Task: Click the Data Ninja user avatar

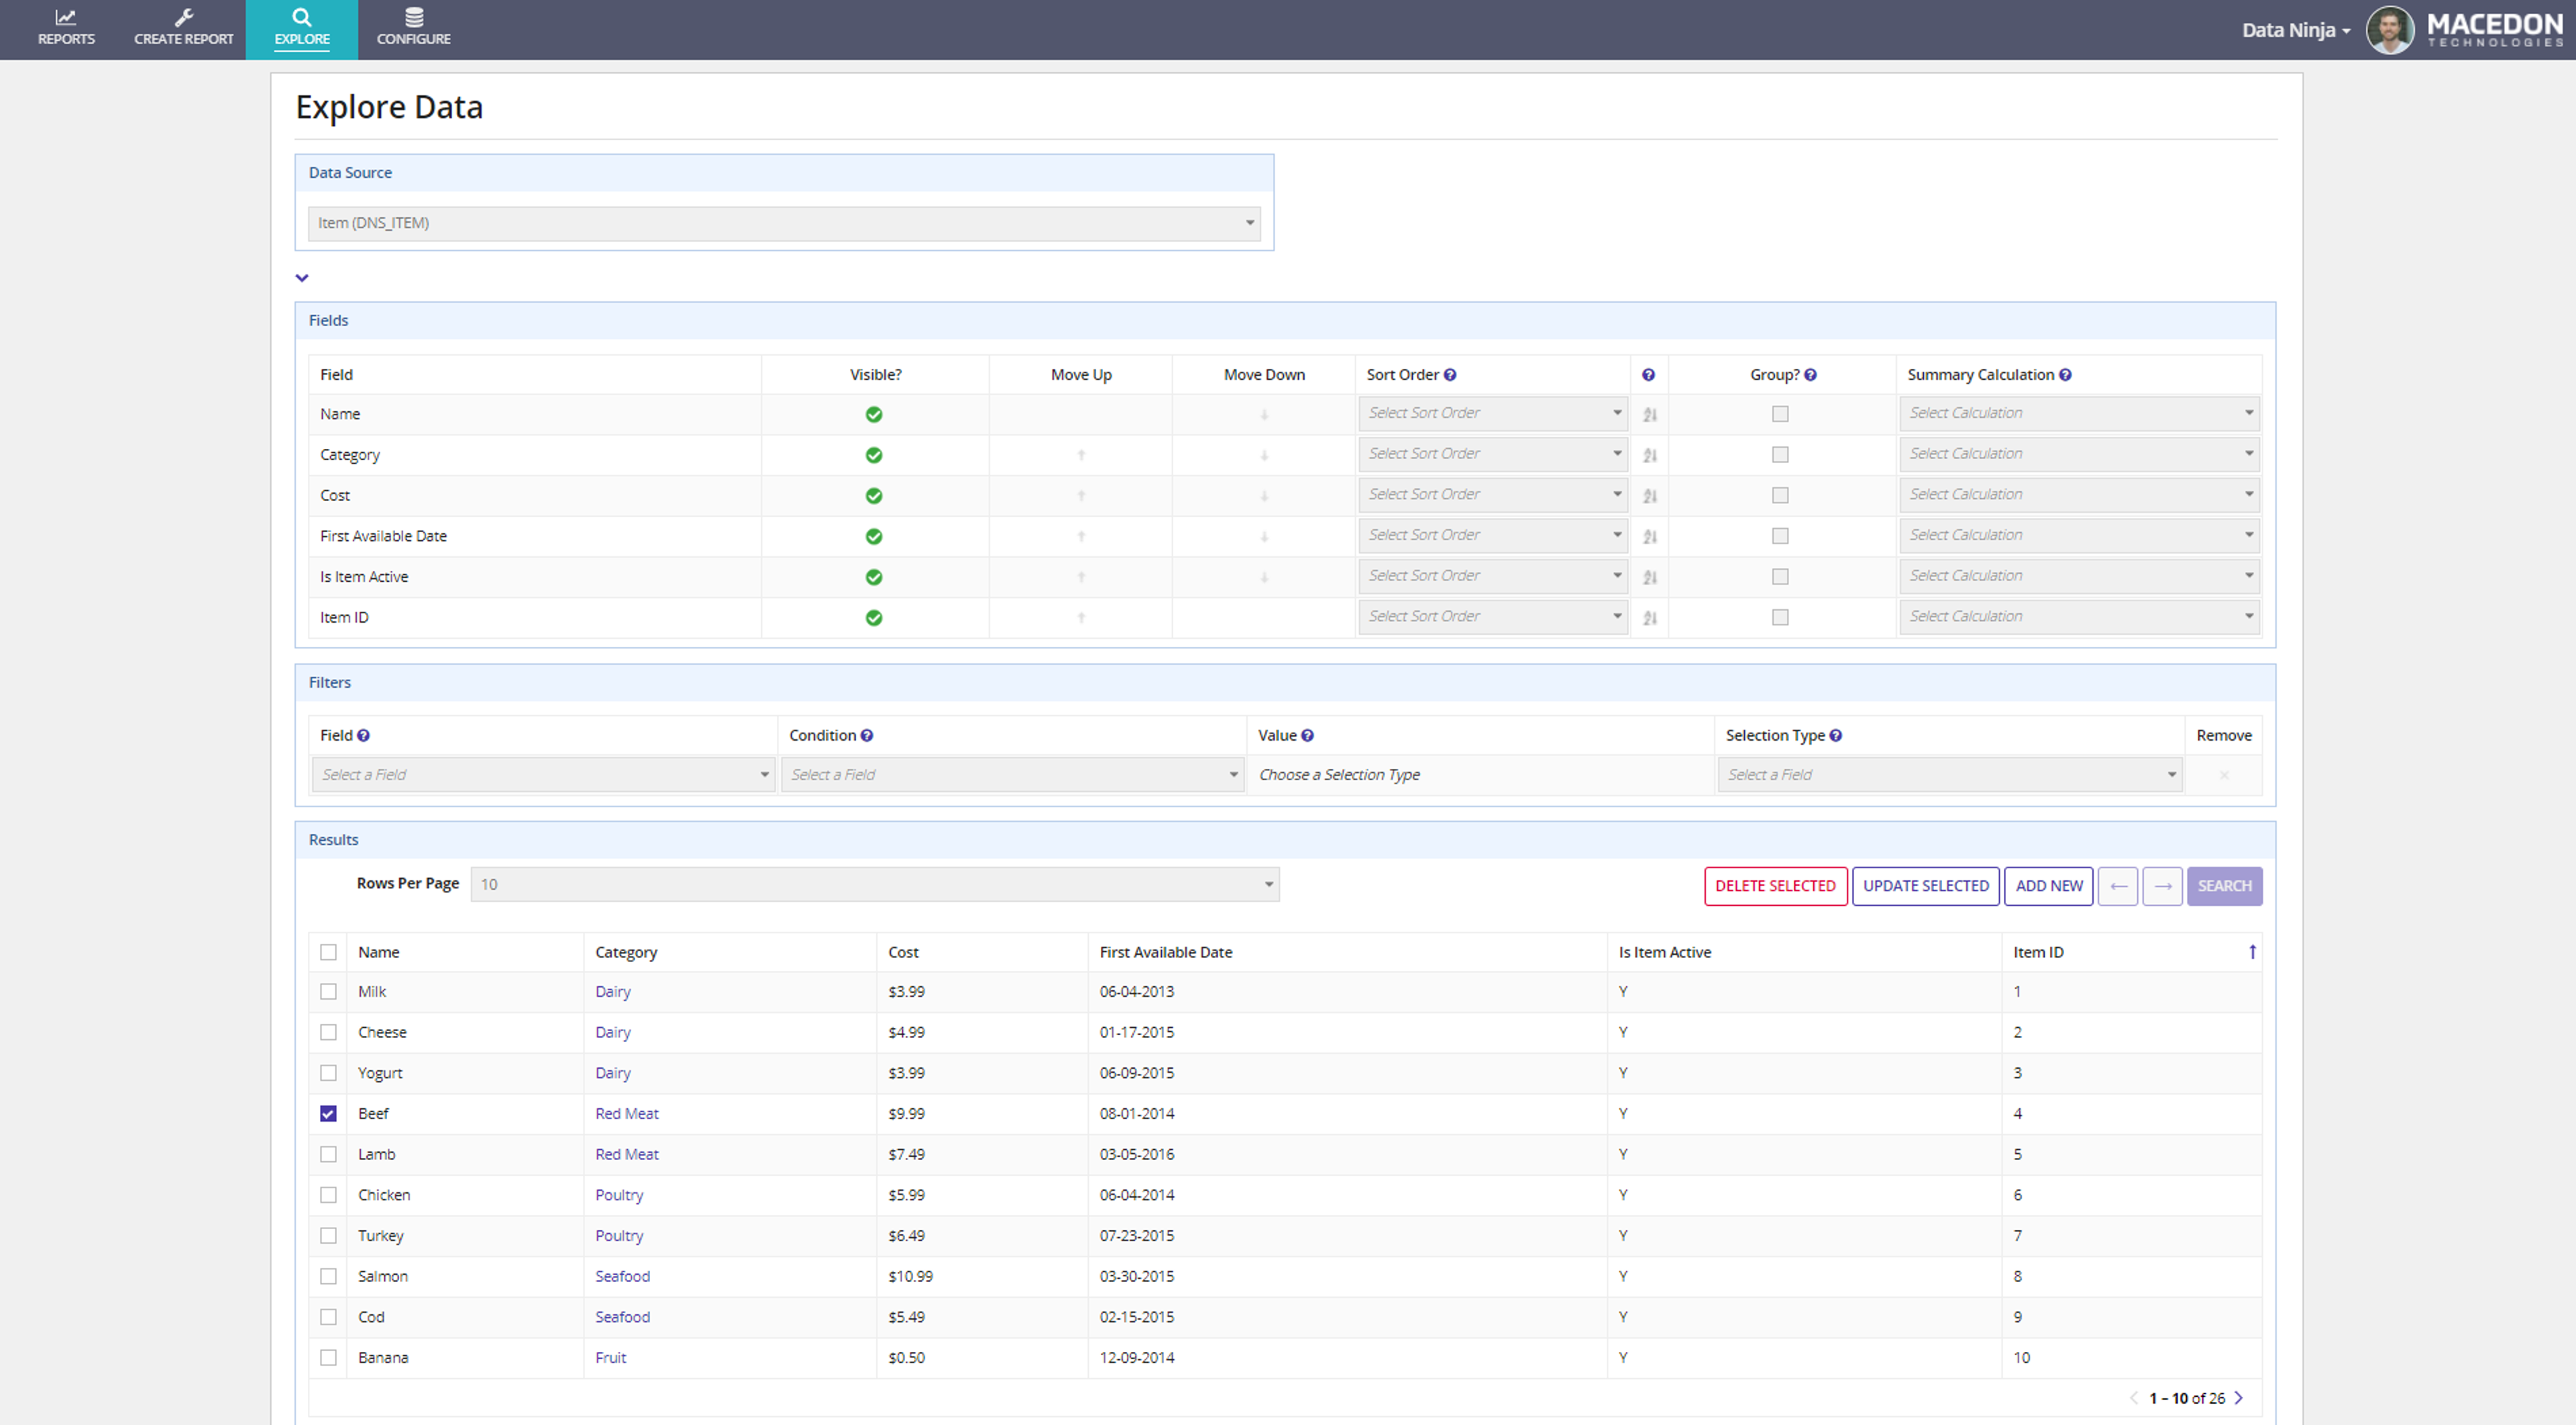Action: [2389, 30]
